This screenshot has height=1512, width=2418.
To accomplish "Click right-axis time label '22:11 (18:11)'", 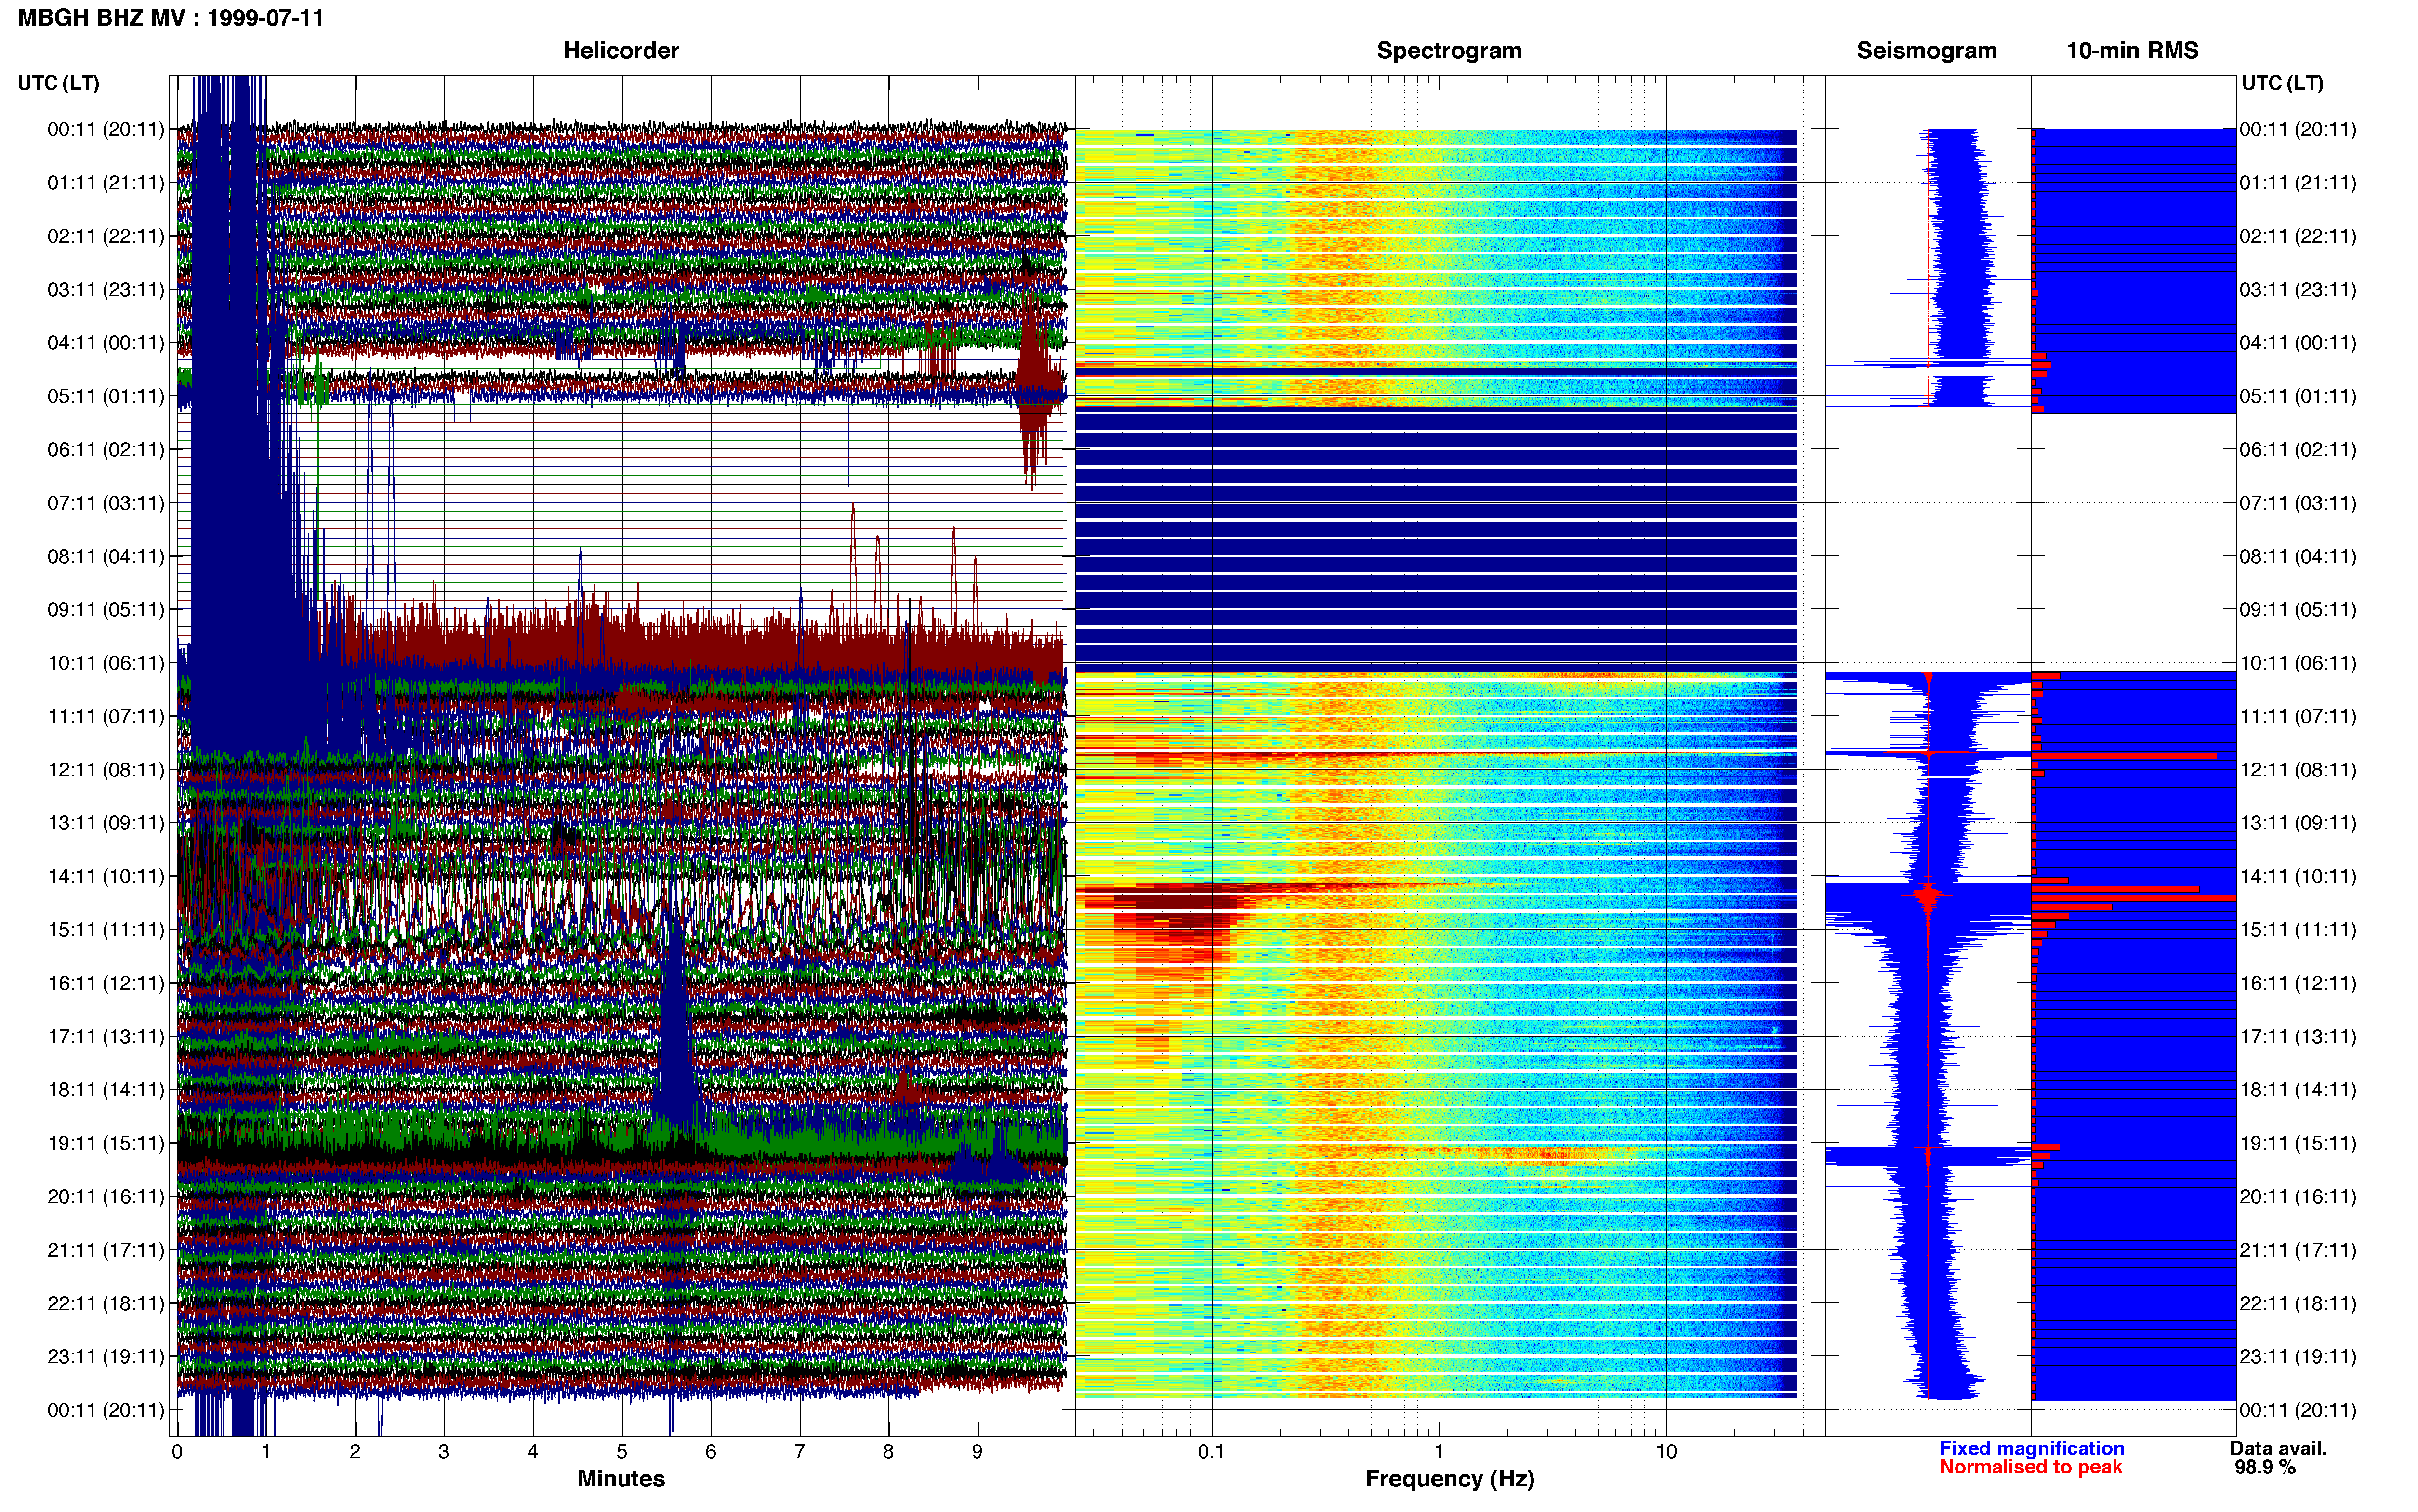I will click(x=2298, y=1303).
